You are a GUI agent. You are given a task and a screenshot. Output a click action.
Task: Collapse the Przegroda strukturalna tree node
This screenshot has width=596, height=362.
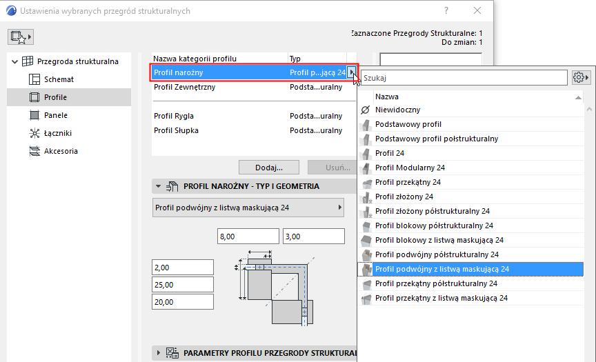click(14, 61)
